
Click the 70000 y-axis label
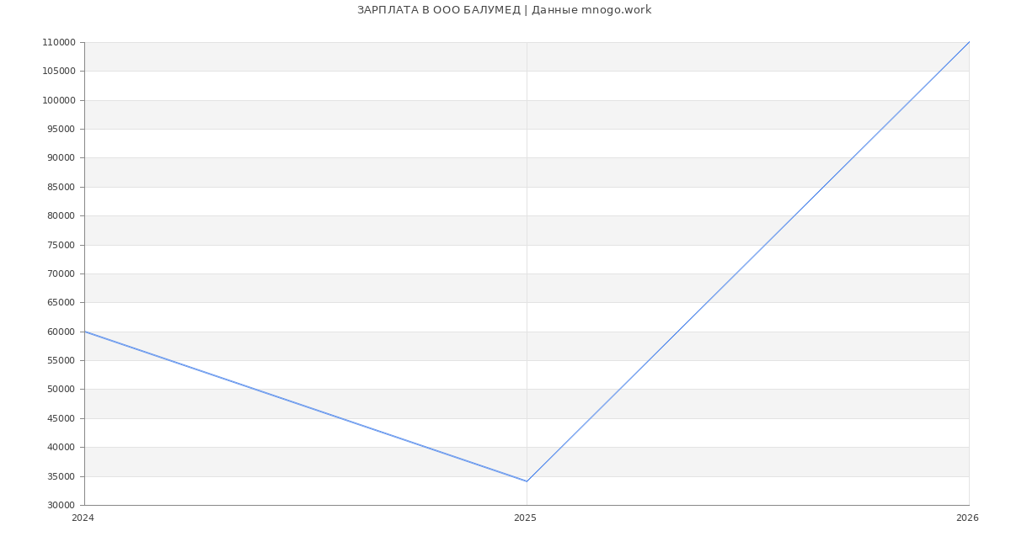pos(61,273)
